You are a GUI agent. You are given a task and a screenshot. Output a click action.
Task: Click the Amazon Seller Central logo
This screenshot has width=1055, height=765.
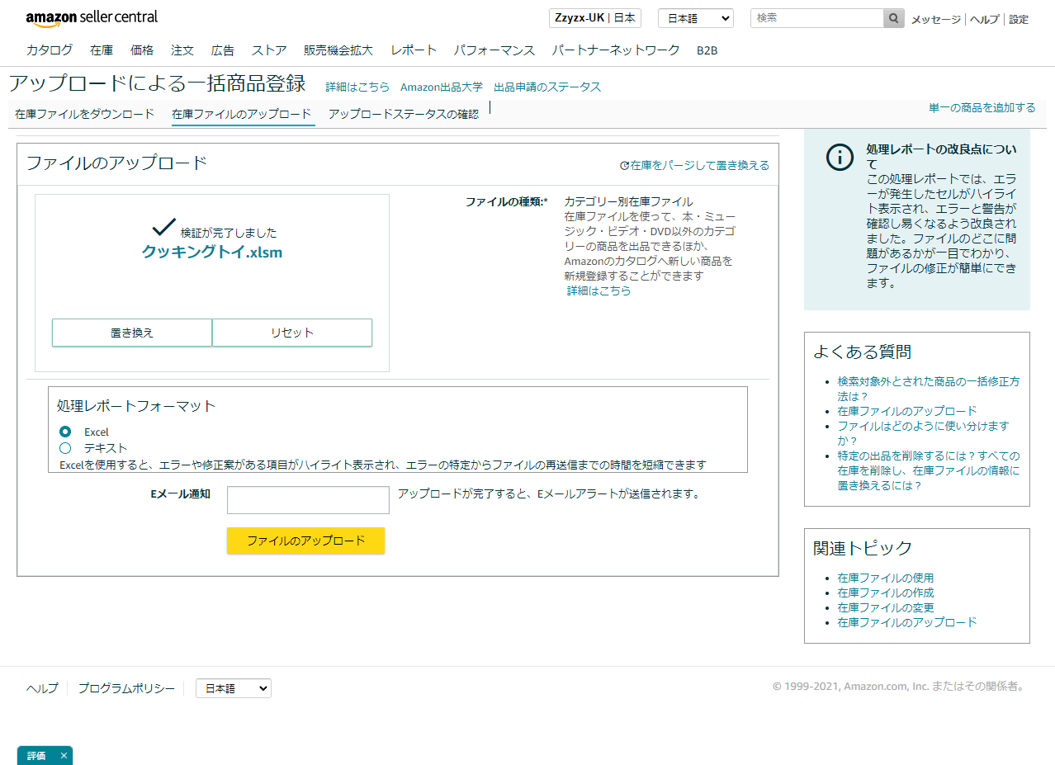point(92,18)
